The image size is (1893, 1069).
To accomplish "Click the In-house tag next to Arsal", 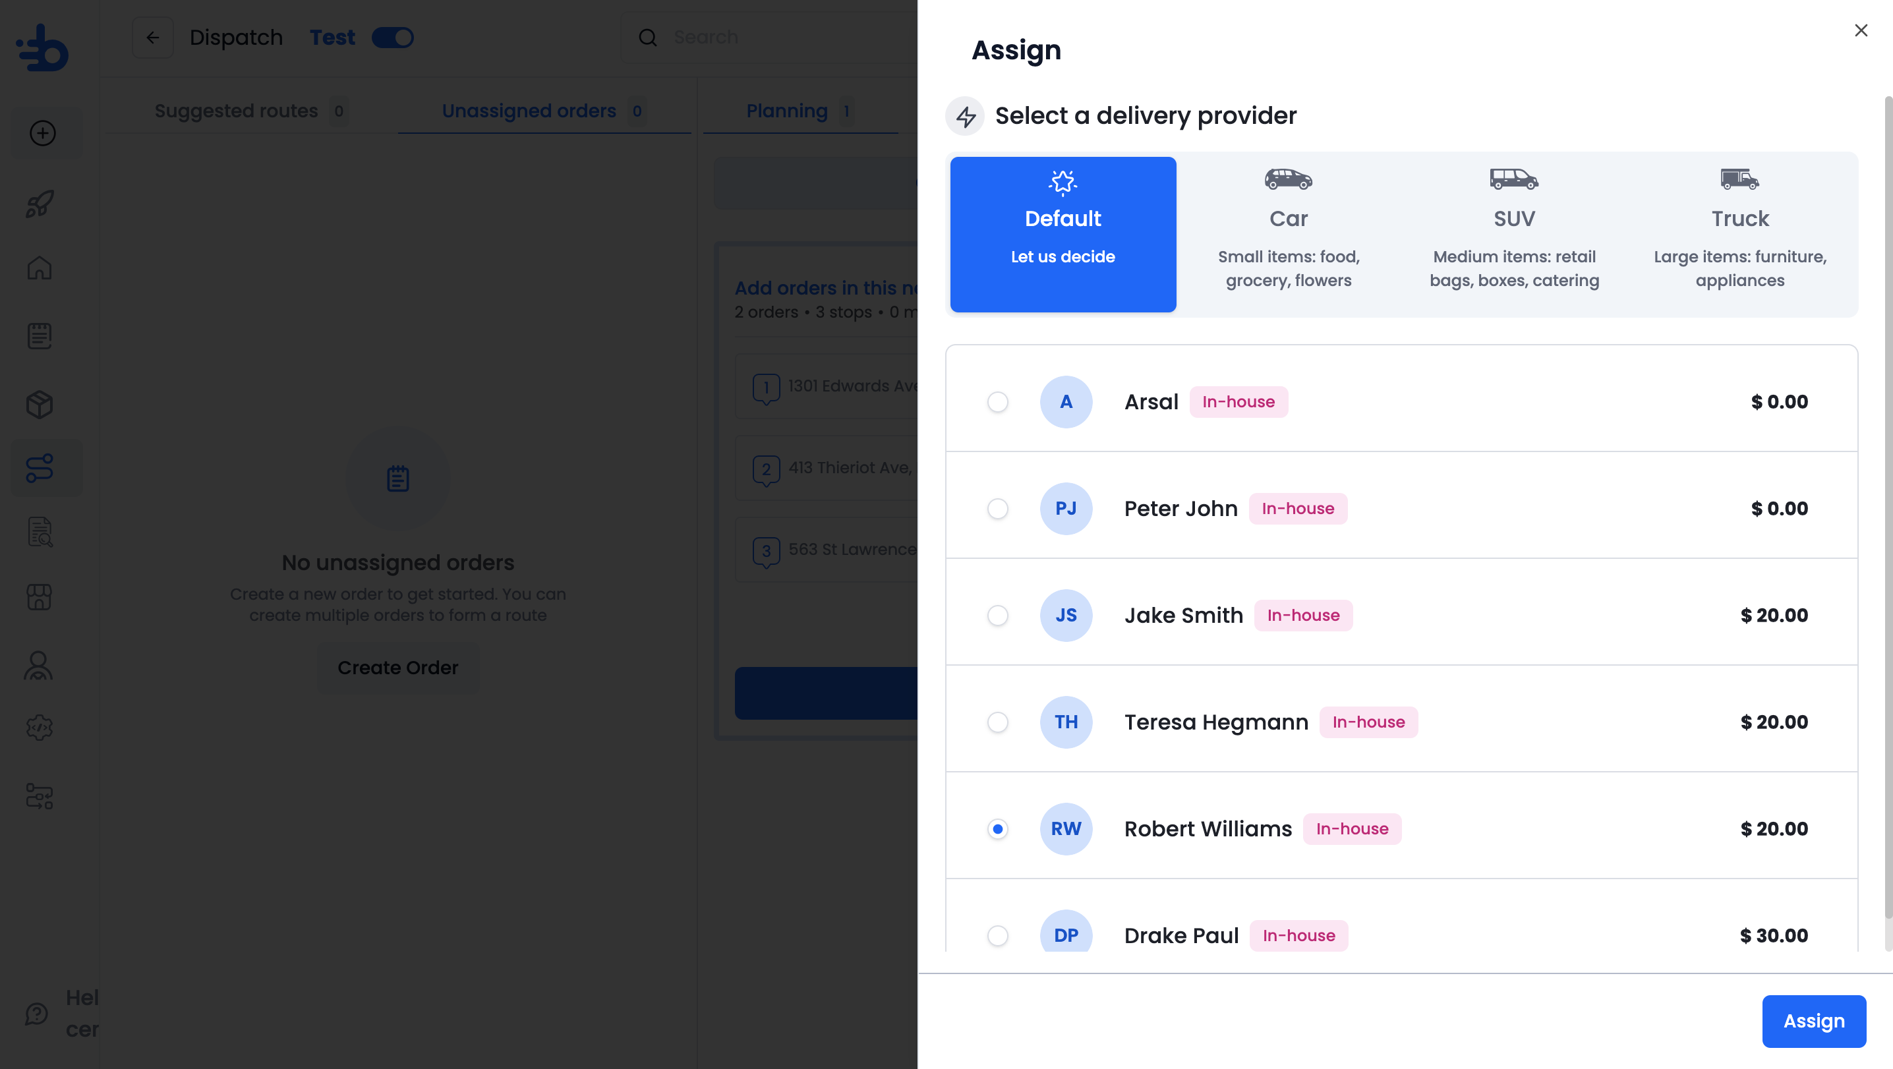I will click(x=1238, y=402).
